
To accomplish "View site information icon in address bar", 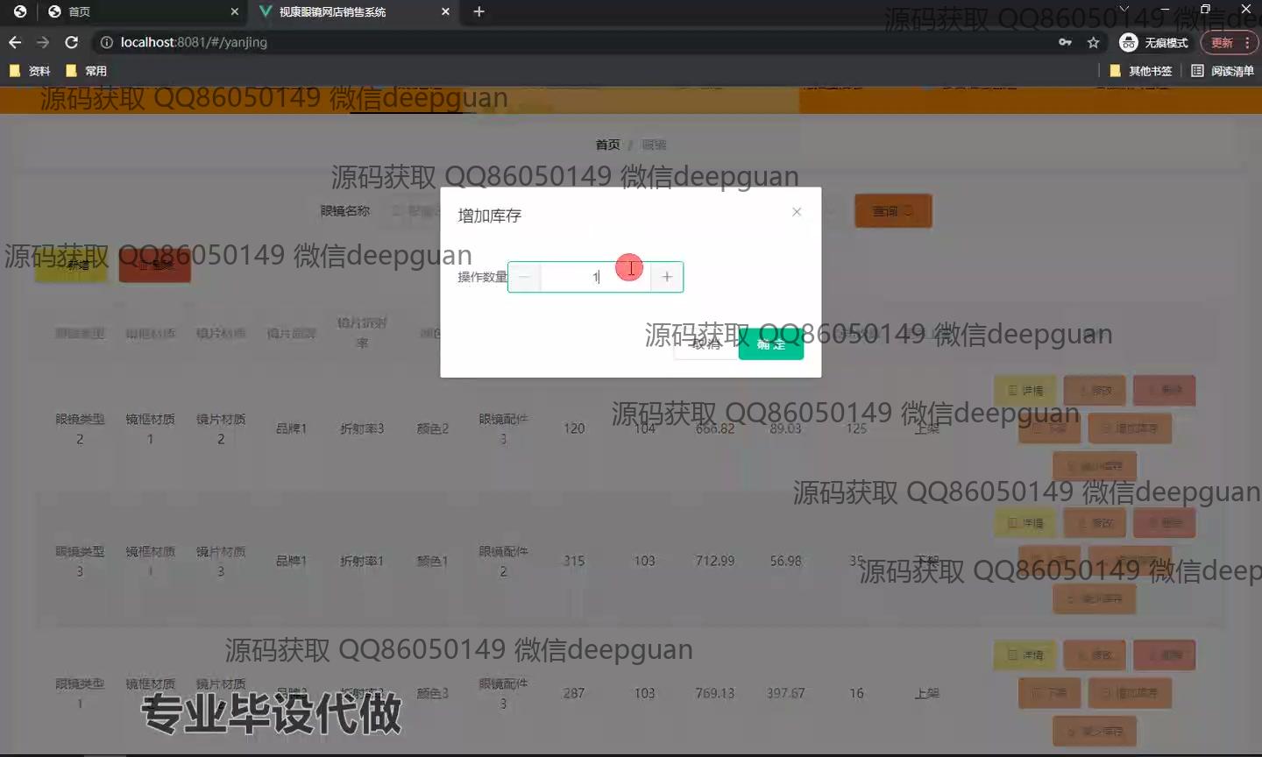I will click(x=107, y=42).
